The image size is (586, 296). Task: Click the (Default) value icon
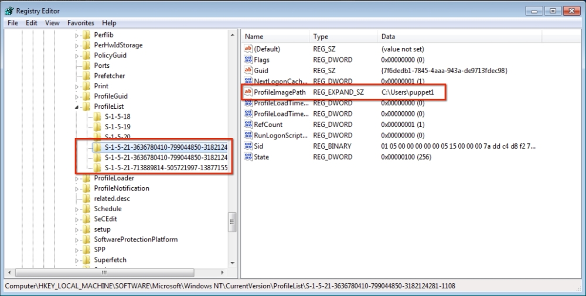click(x=248, y=49)
